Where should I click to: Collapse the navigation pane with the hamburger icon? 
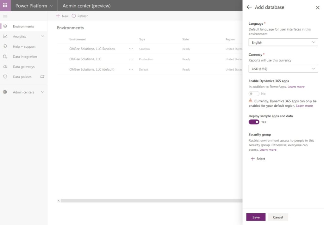point(5,16)
